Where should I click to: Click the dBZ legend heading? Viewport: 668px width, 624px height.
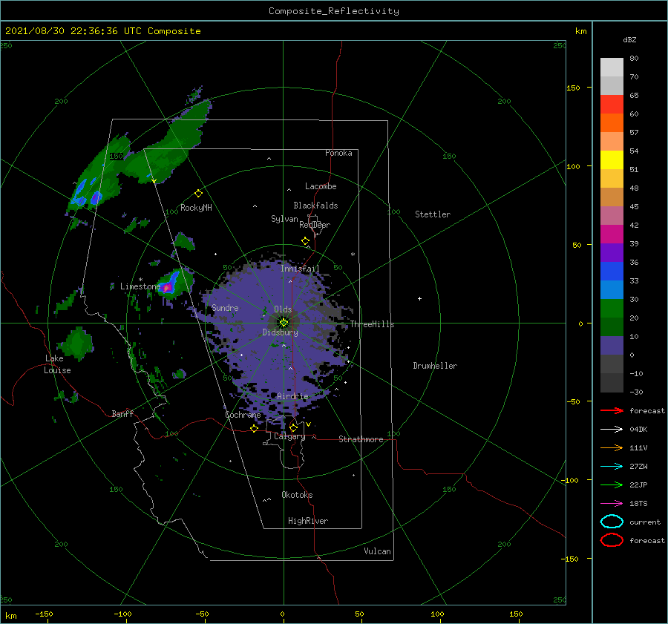[629, 39]
